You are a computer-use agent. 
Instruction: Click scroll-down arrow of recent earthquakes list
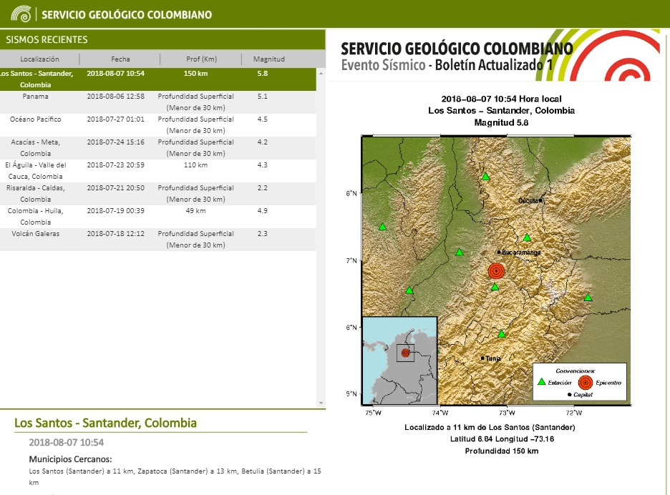coord(320,403)
